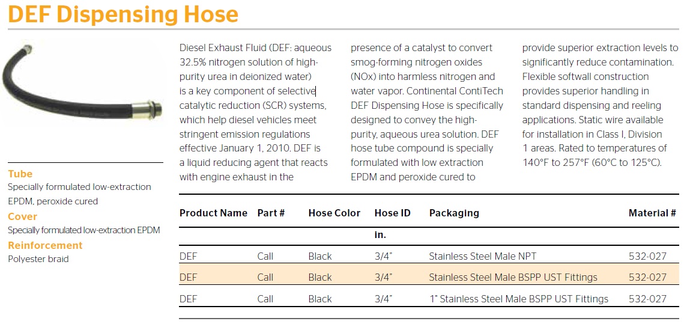690x330 pixels.
Task: Click the "Diesel Exhaust Fluid" paragraph opening line
Action: (255, 47)
